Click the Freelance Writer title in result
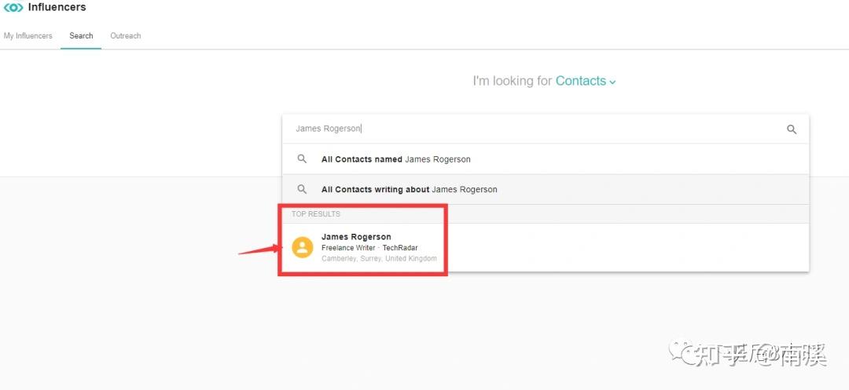849x390 pixels. click(x=348, y=248)
